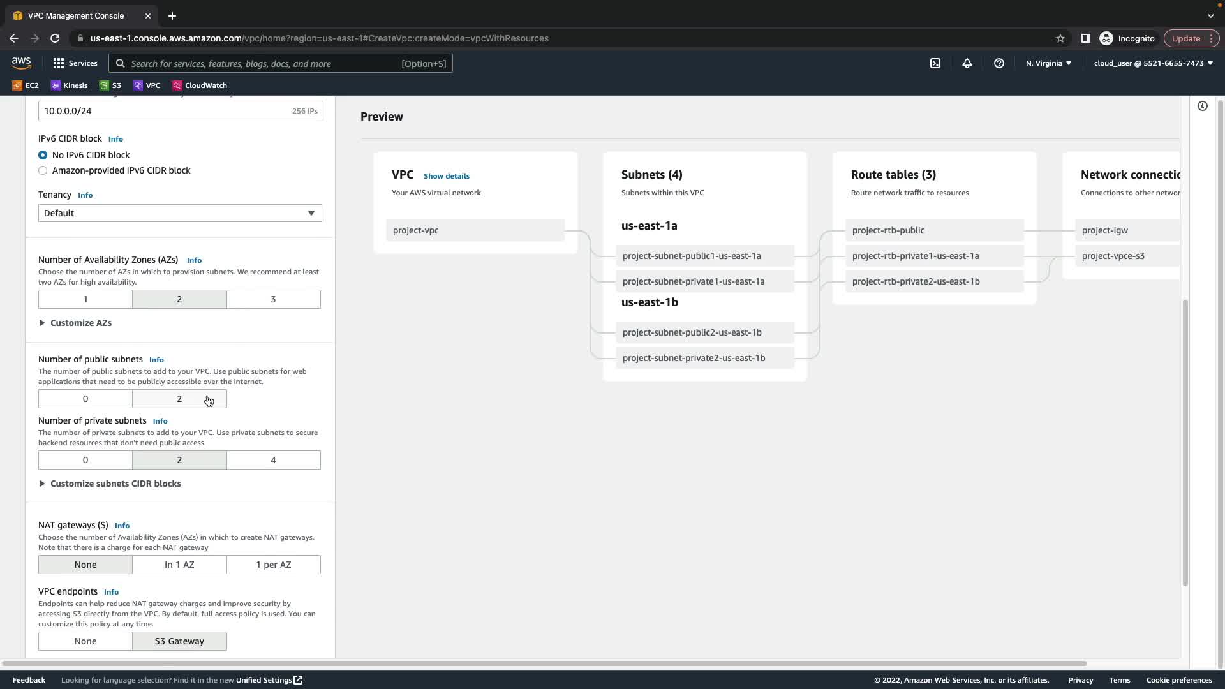Bookmark this page with the star icon
The width and height of the screenshot is (1225, 689).
(1060, 38)
